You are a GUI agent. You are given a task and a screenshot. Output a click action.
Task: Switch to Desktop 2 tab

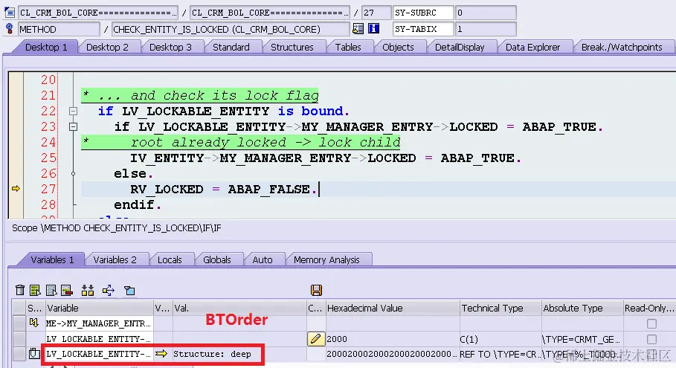(107, 47)
